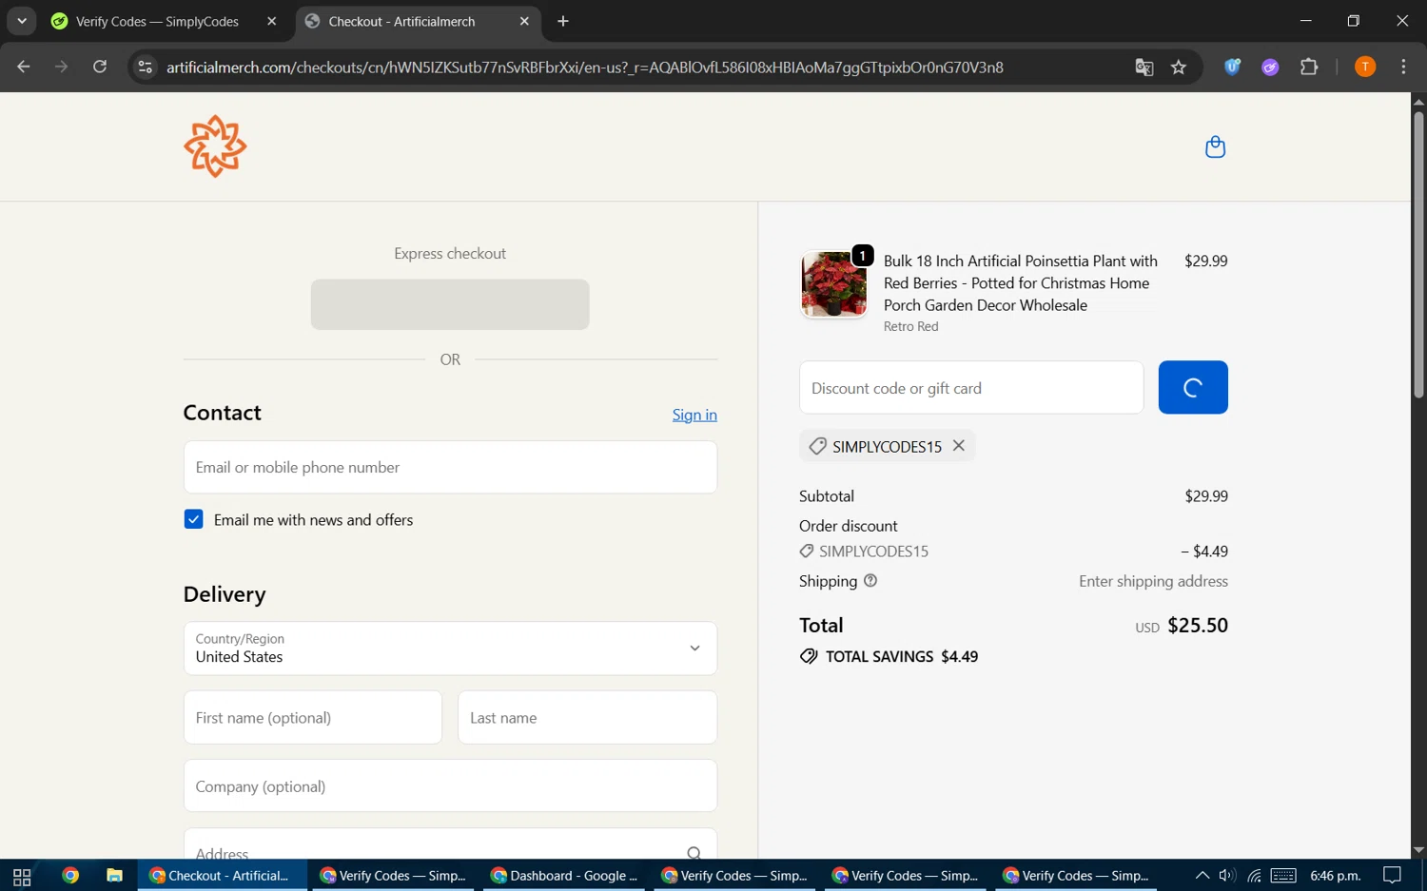Focus the Last name field

(x=588, y=717)
